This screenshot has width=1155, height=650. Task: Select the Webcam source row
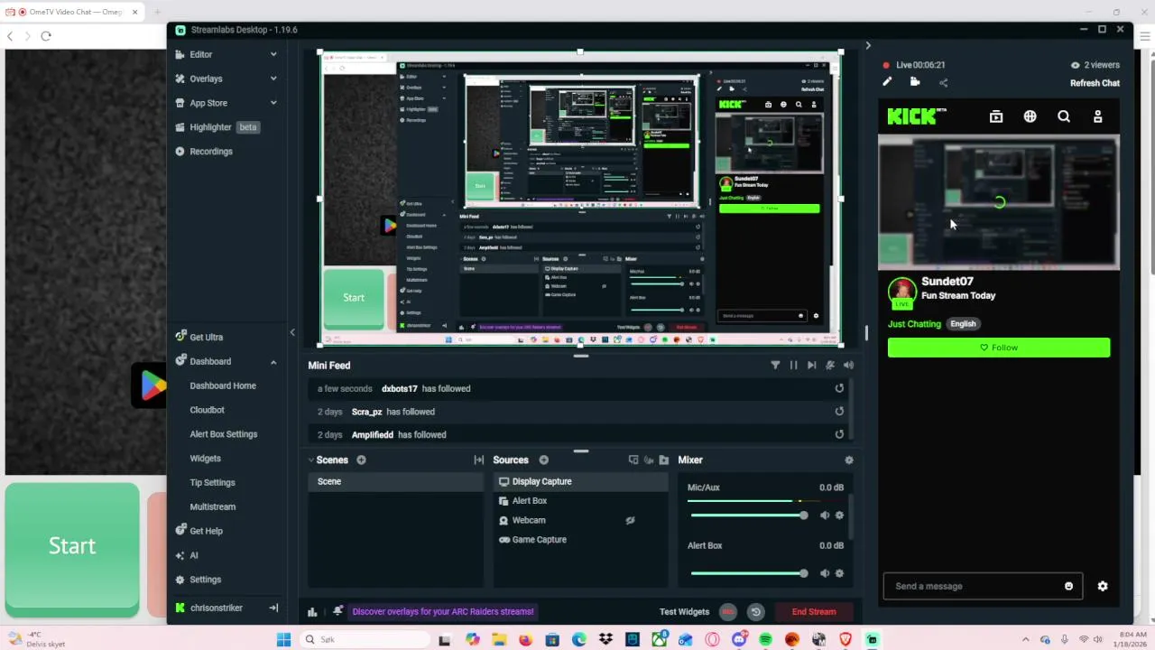[580, 520]
